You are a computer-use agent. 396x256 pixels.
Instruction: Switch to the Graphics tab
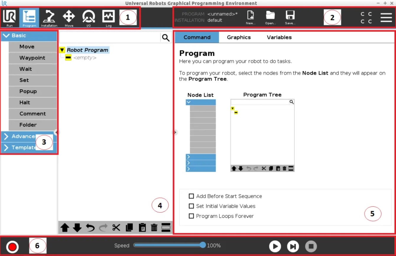point(239,37)
